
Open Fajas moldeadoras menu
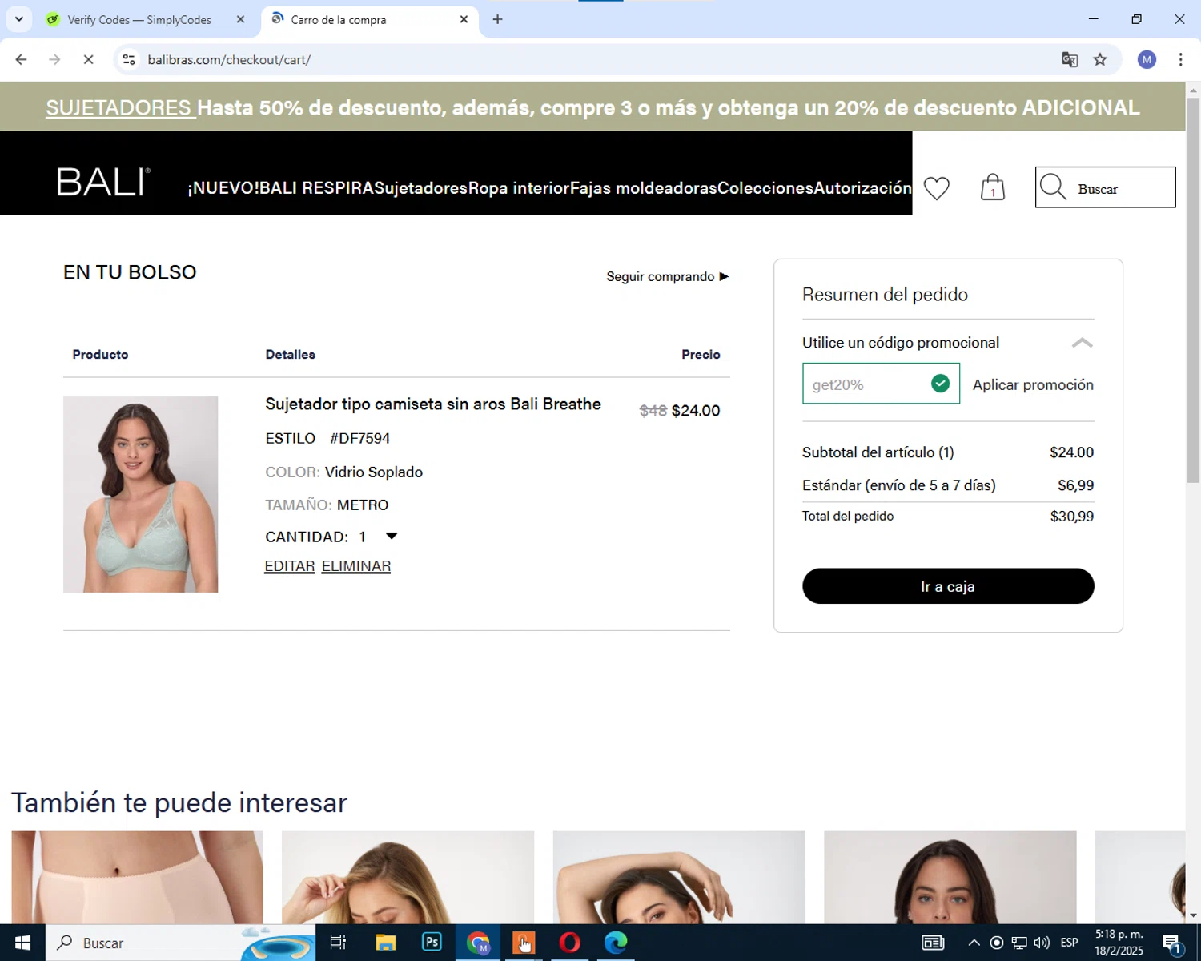coord(643,188)
